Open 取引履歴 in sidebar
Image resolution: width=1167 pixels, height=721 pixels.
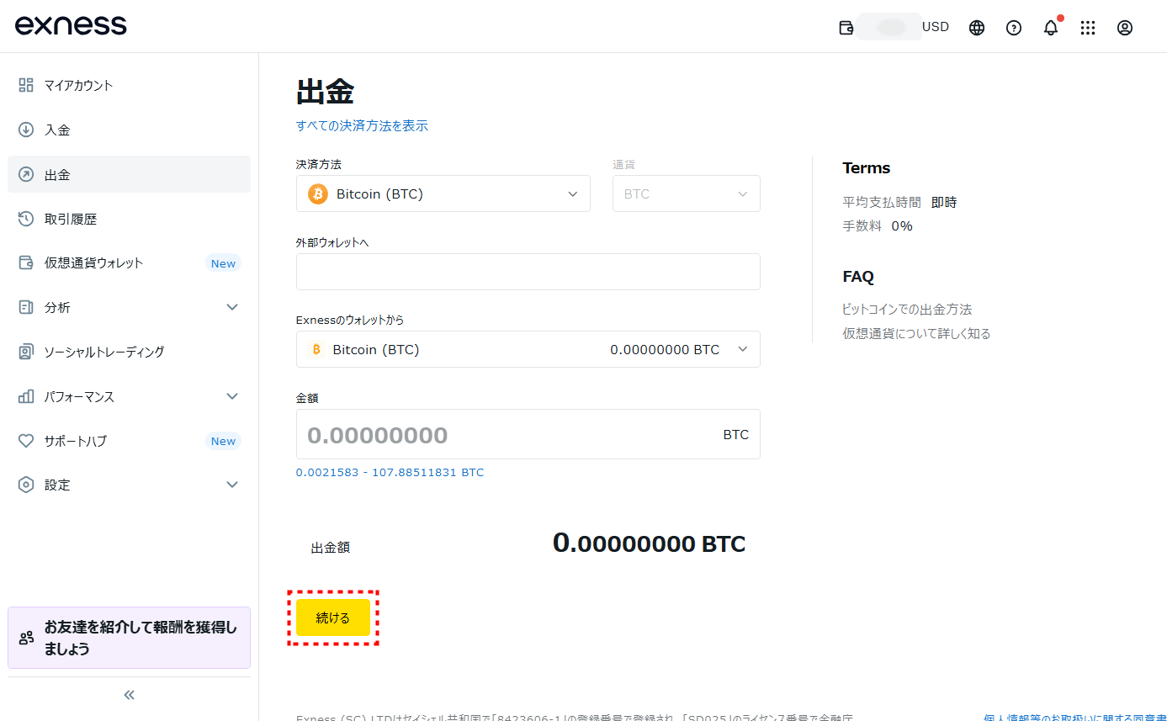tap(130, 219)
